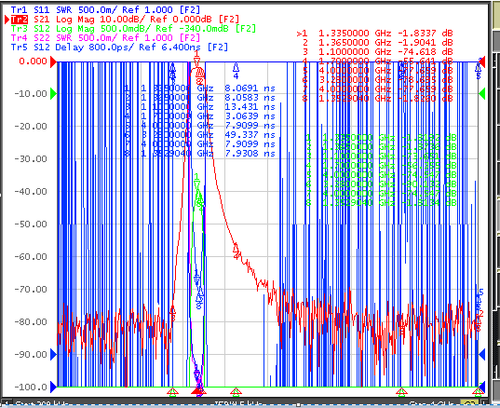Click the delay marker 2 readout 8.0583 ns
500x408 pixels.
coord(250,98)
